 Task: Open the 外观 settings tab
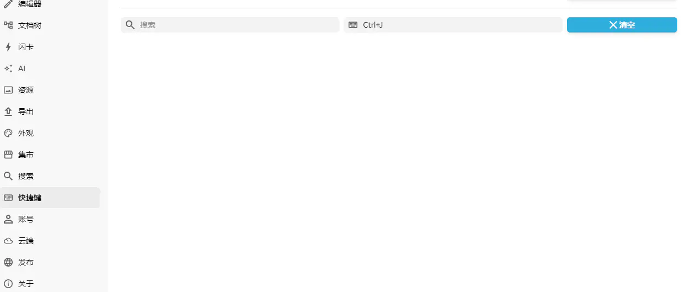50,133
